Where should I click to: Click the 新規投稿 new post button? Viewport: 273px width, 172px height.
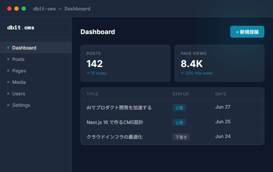point(247,32)
